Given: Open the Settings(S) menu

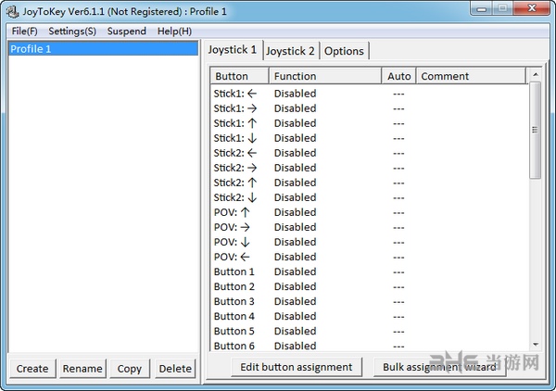Looking at the screenshot, I should coord(72,32).
